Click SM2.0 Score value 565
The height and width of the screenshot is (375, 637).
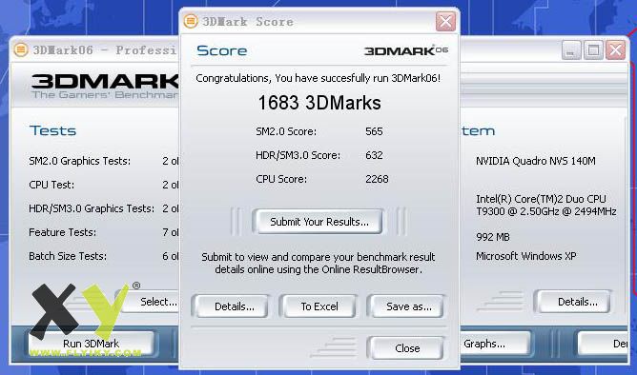click(x=374, y=131)
